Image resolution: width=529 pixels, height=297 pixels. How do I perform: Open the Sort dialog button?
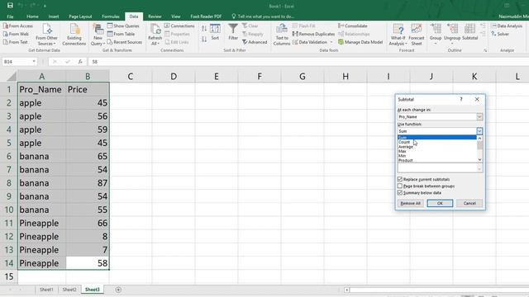215,32
